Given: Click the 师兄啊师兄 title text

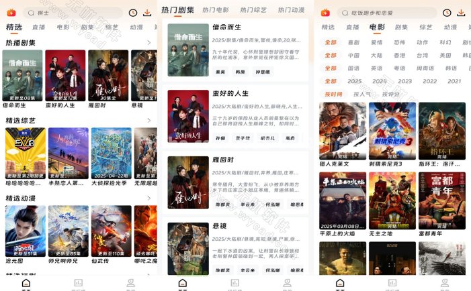Looking at the screenshot, I should coord(62,261).
